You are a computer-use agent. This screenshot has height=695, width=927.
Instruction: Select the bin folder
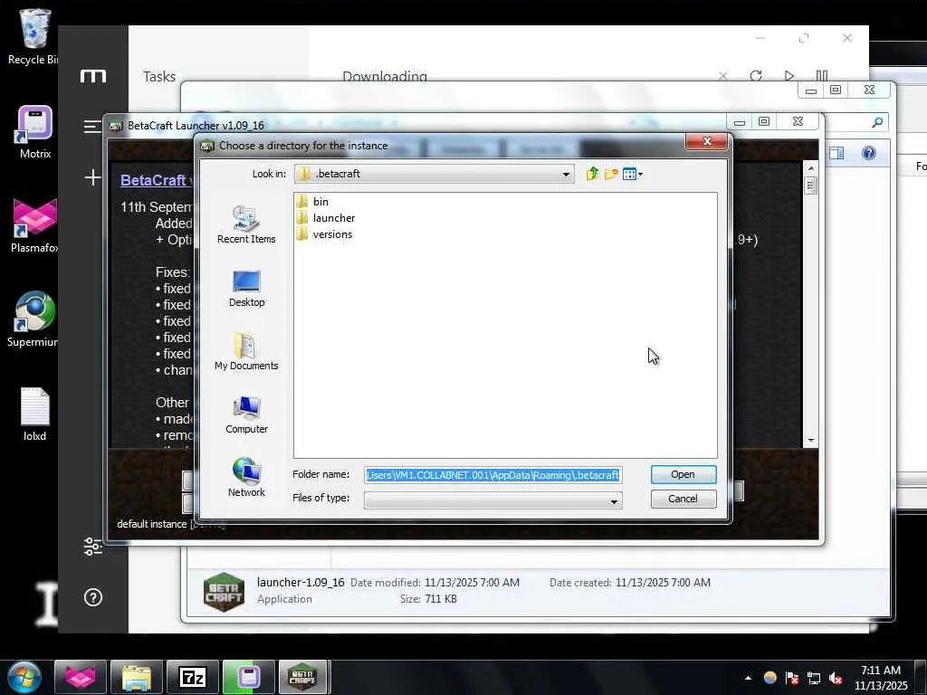click(x=312, y=202)
